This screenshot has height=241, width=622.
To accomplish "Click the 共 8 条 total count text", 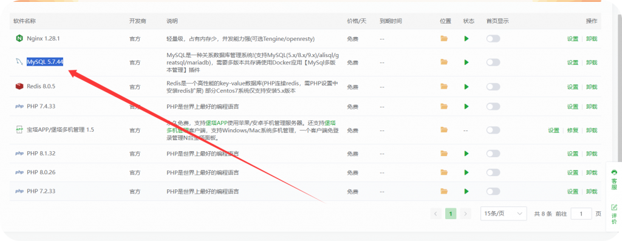I will (543, 214).
